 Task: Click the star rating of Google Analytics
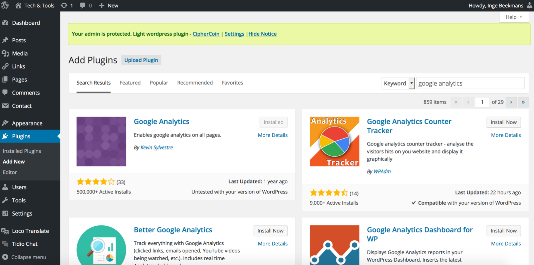[x=96, y=182]
